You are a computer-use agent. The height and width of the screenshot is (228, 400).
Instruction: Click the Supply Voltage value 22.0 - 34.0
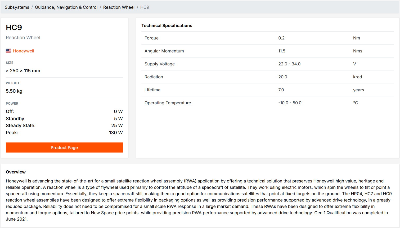289,64
